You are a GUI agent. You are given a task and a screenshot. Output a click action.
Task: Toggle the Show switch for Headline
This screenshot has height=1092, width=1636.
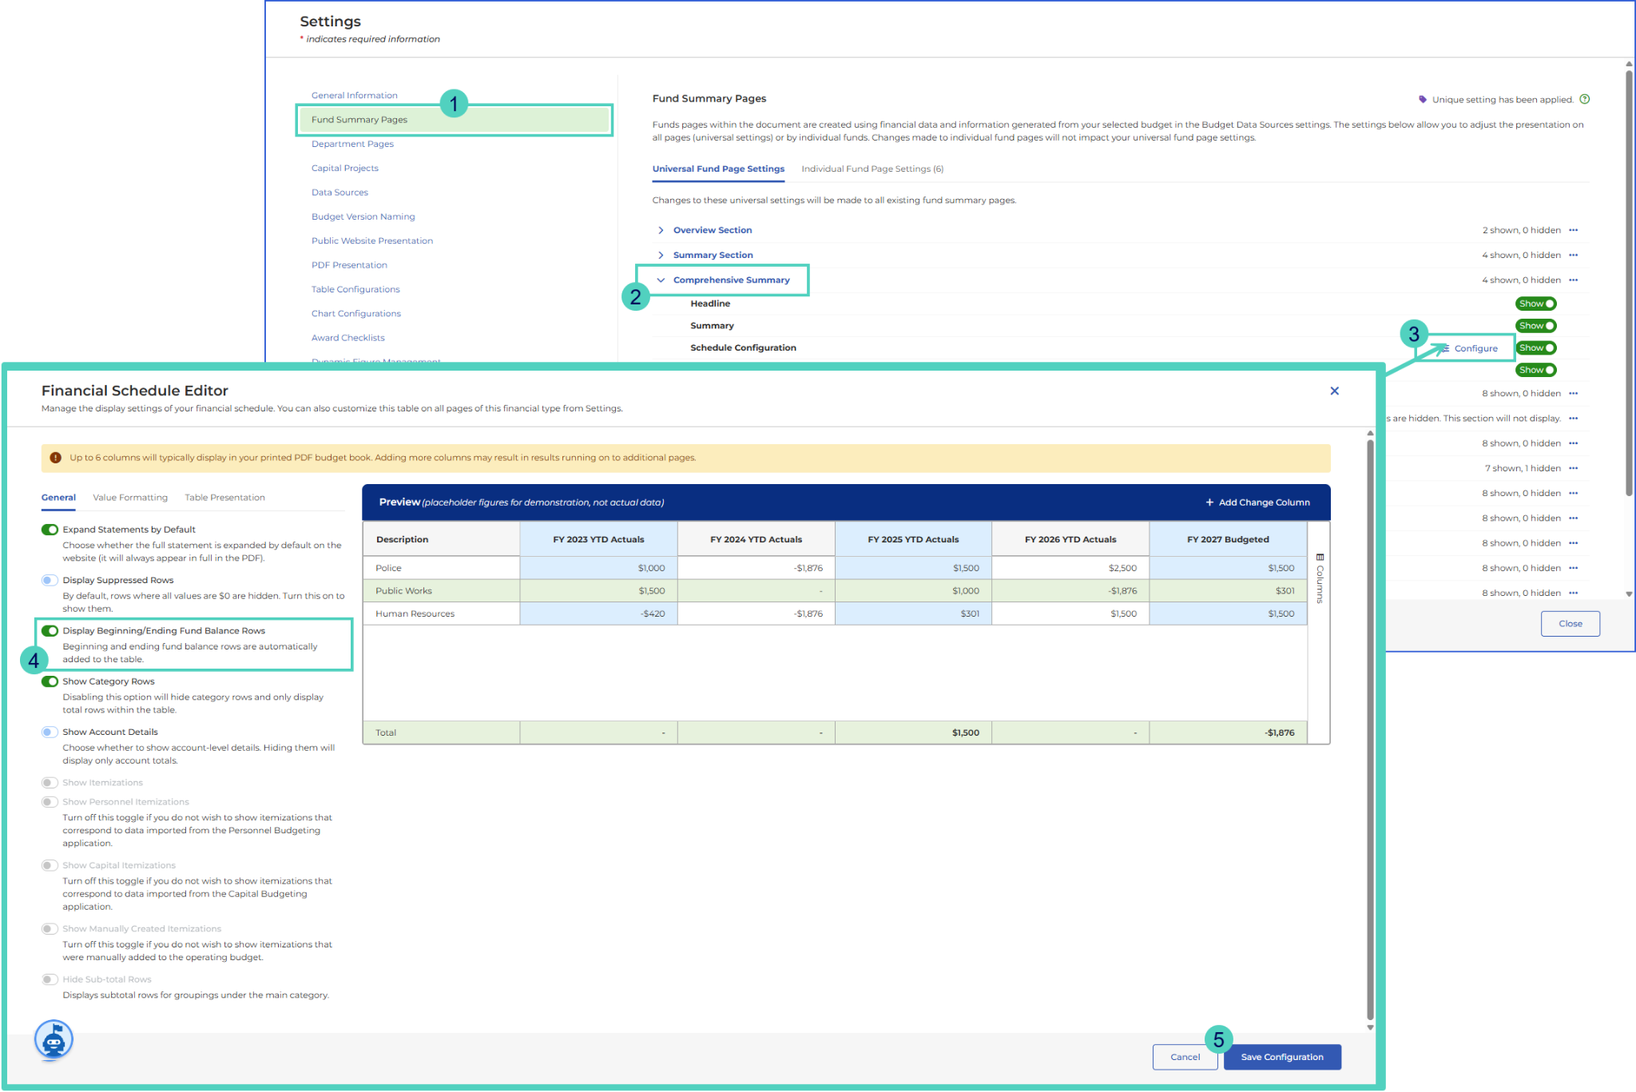[x=1535, y=304]
